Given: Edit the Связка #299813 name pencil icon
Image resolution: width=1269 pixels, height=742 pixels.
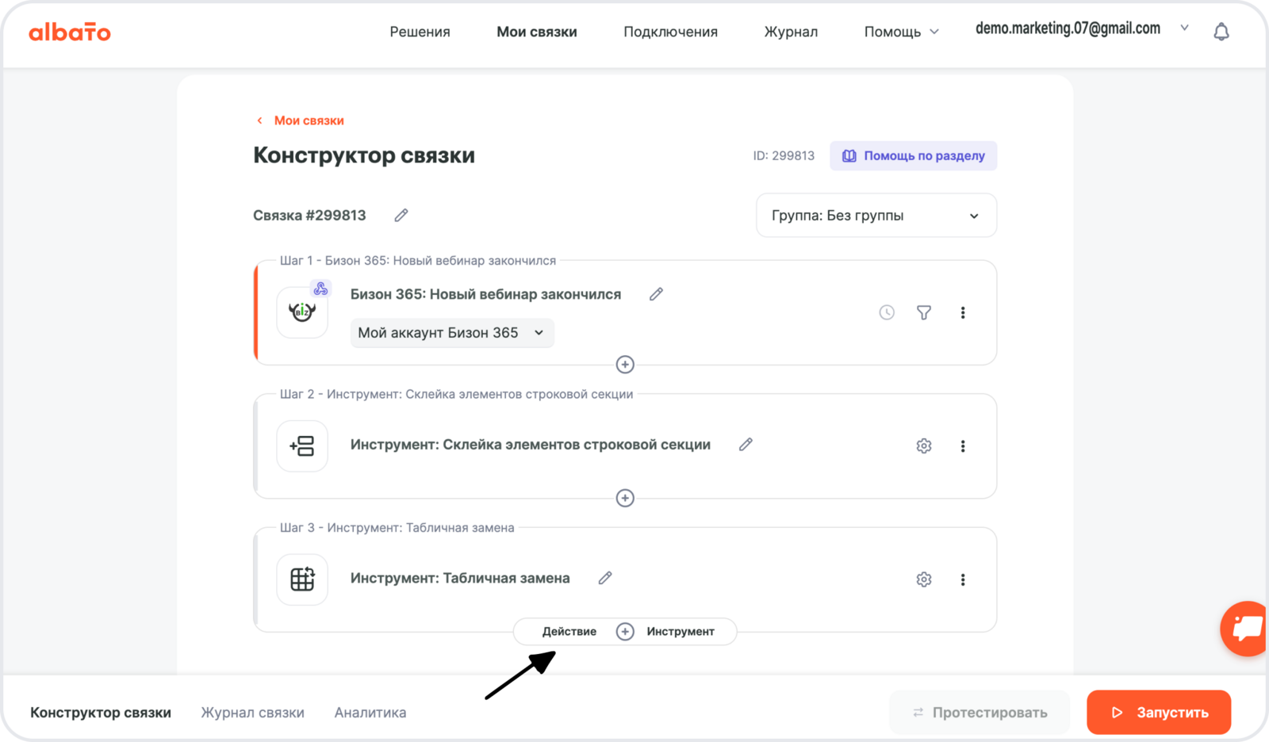Looking at the screenshot, I should [401, 216].
